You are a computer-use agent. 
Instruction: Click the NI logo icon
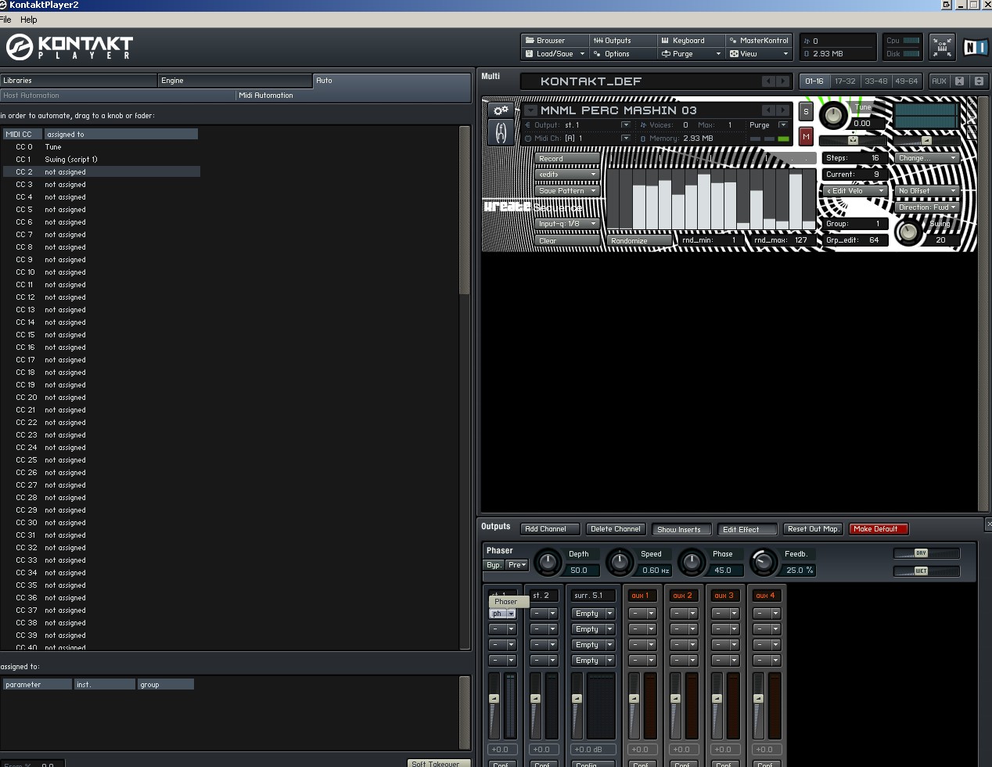tap(976, 47)
